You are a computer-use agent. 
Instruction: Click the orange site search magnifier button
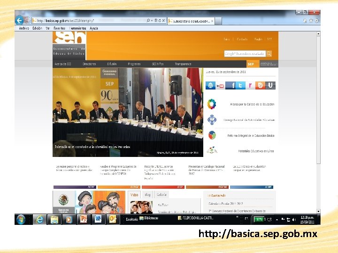coord(269,54)
